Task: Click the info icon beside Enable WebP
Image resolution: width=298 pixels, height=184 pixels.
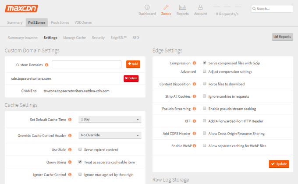Action: coord(194,146)
